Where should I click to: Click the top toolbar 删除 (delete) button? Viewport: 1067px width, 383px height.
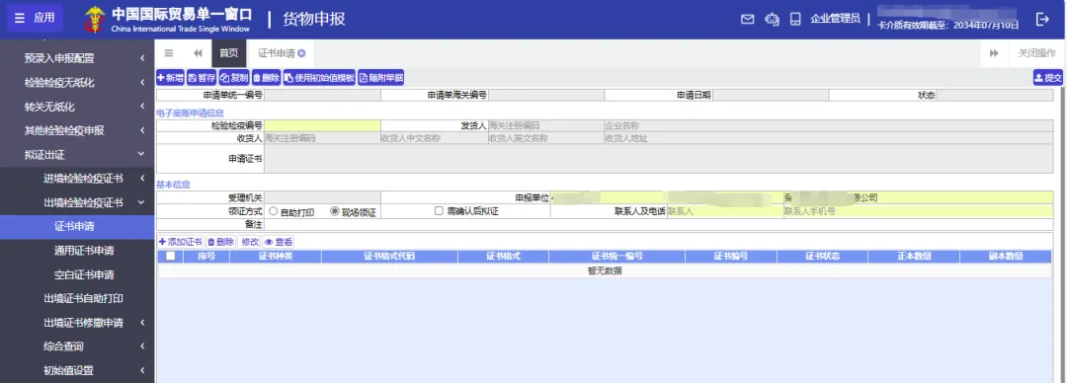pos(266,78)
